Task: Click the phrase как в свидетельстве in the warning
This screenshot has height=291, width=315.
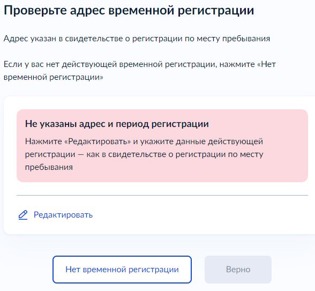Action: pyautogui.click(x=130, y=154)
